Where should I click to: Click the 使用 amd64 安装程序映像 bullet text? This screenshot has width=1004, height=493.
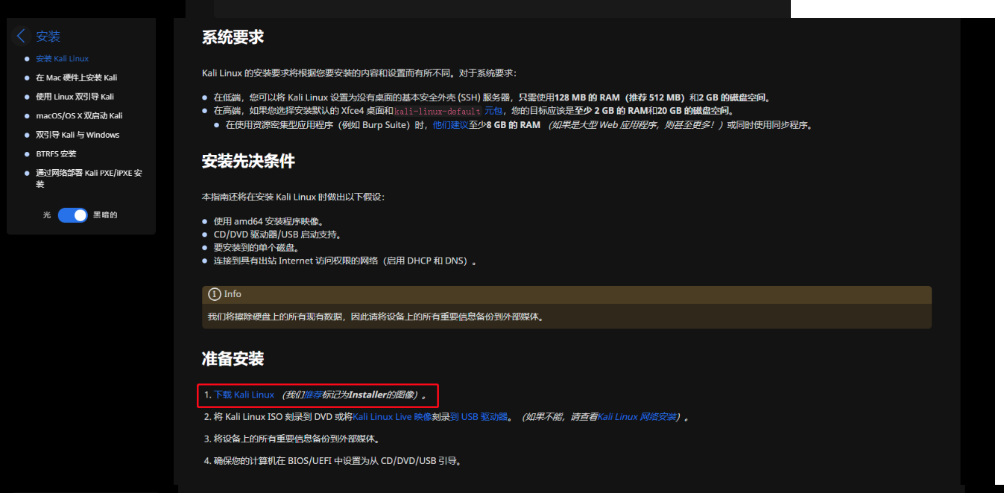[270, 221]
